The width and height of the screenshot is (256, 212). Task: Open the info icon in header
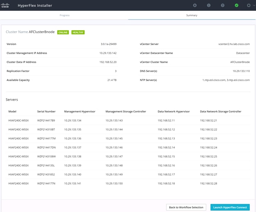[208, 5]
